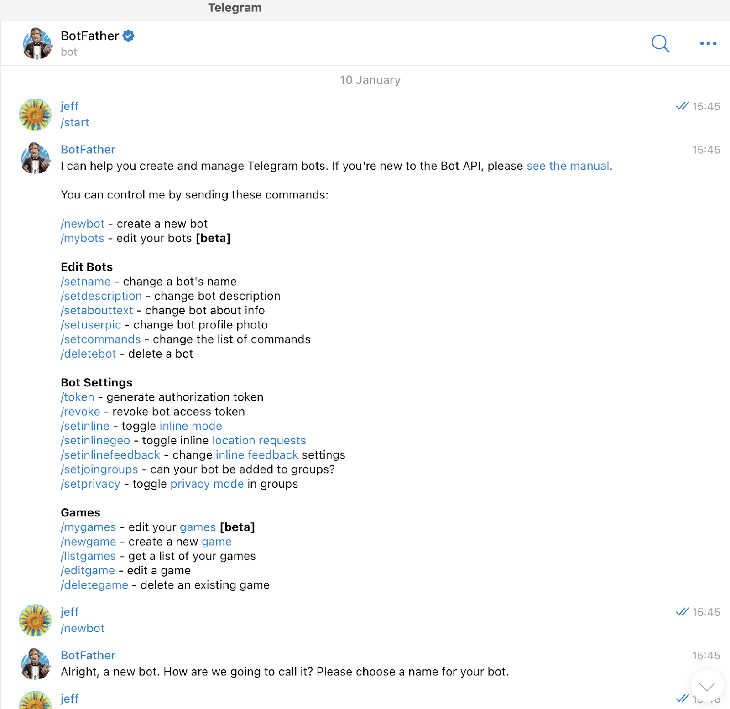
Task: Click the "10 January" date separator
Action: pos(370,80)
